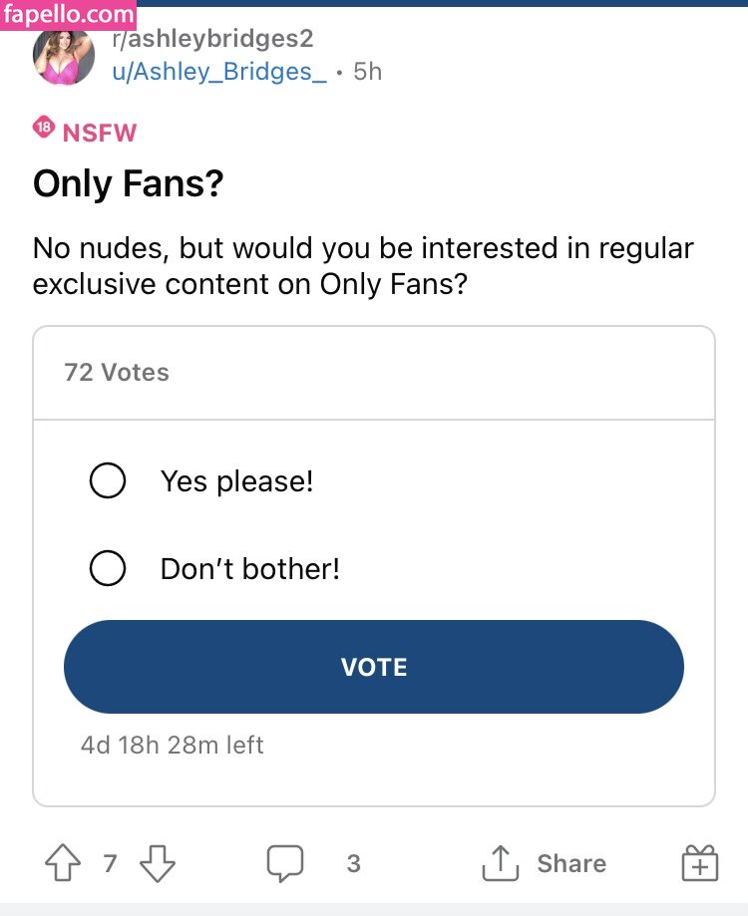Go to the r/ashleybridges2 subreddit
748x916 pixels.
(x=212, y=39)
